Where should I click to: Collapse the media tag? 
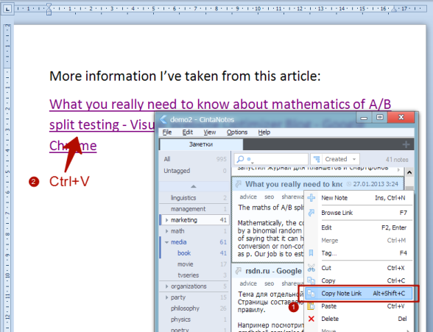(x=166, y=242)
